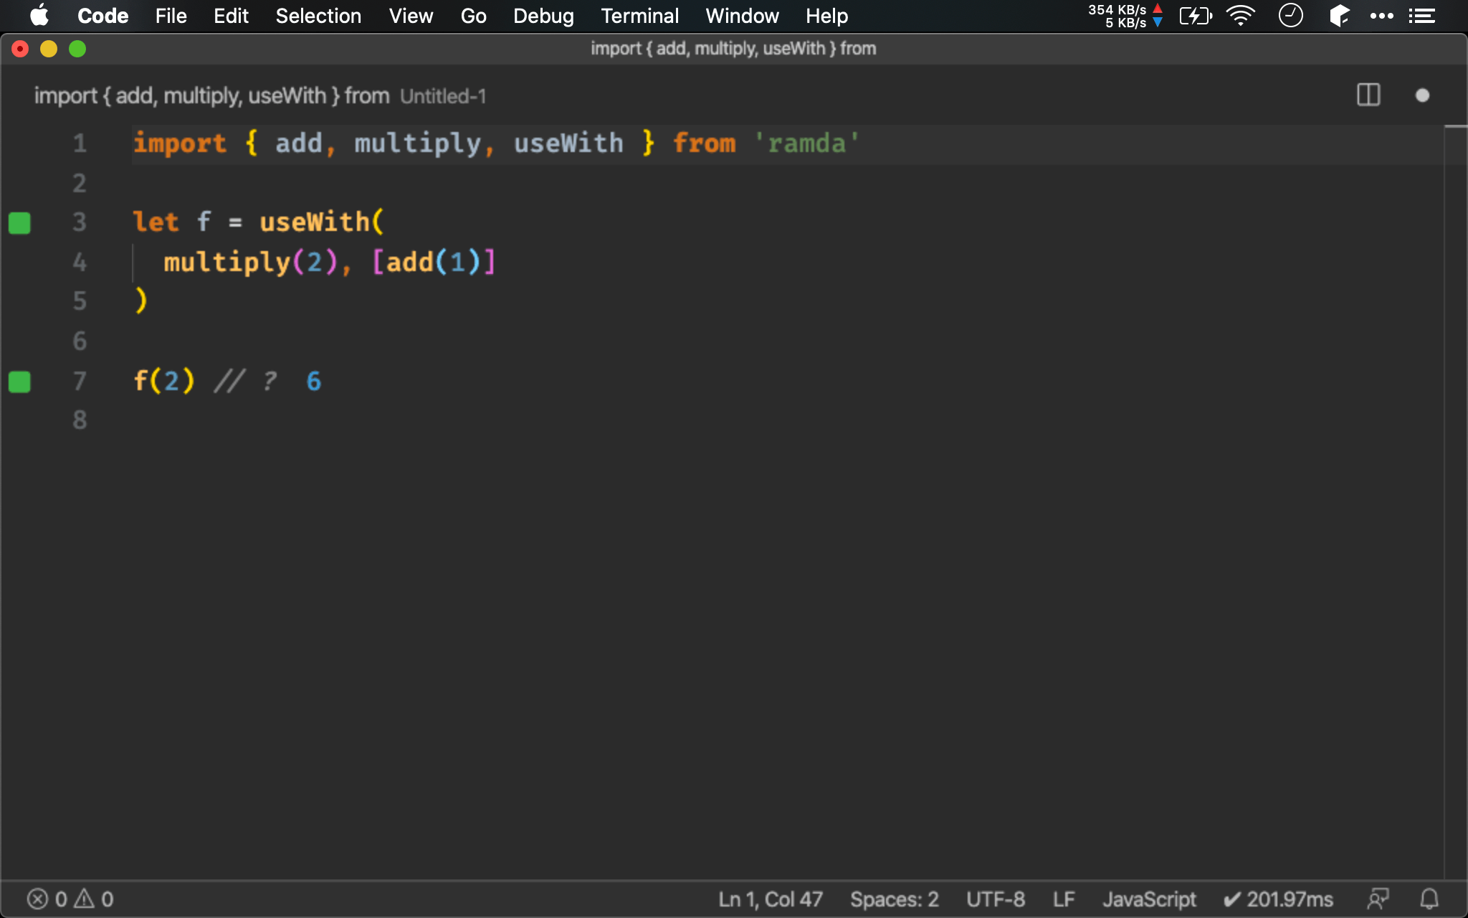Click [add(1)] on line 4
This screenshot has width=1468, height=918.
click(x=434, y=262)
